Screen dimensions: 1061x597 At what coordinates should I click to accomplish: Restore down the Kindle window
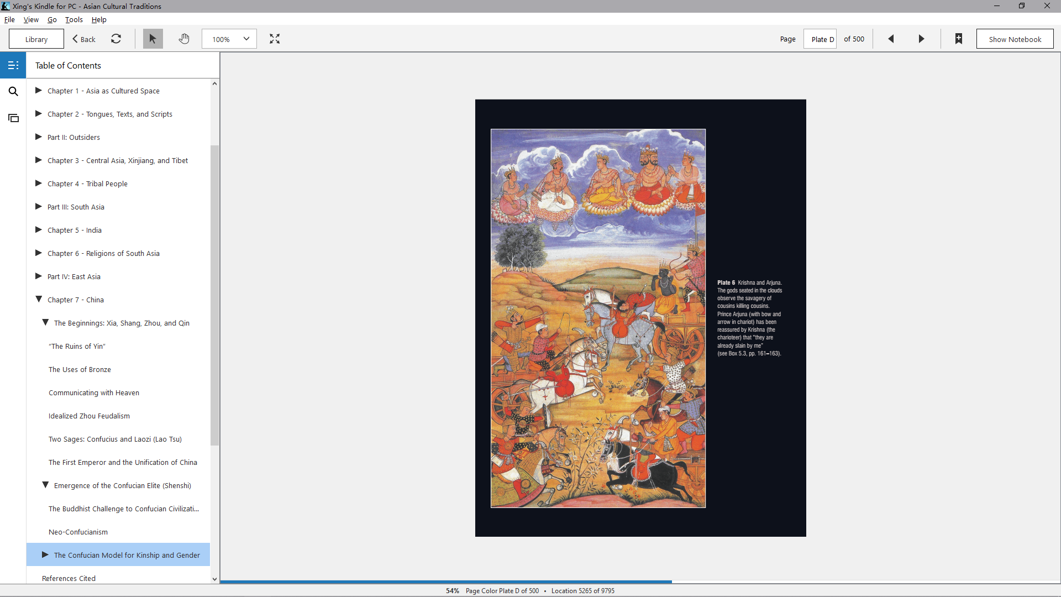pos(1022,6)
